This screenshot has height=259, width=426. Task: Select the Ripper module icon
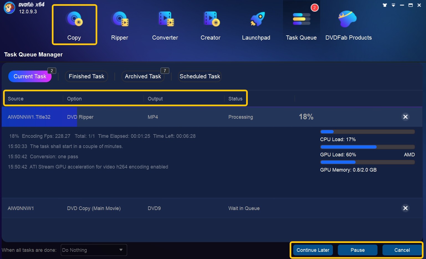(120, 19)
